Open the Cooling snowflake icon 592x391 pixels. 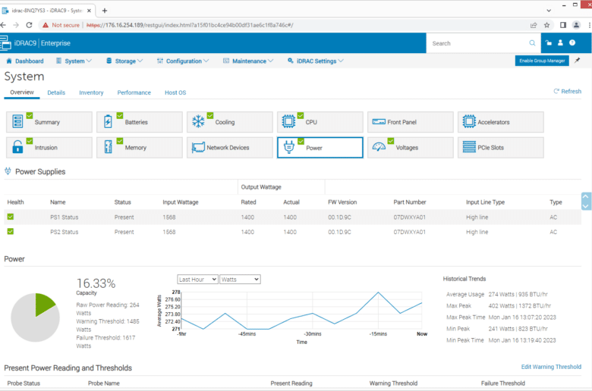[x=198, y=121]
